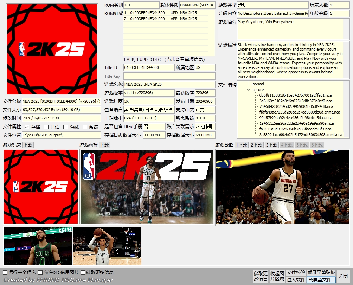Image resolution: width=353 pixels, height=285 pixels.
Task: Click the 获取更多信息 button at bottom right
Action: pos(261,276)
